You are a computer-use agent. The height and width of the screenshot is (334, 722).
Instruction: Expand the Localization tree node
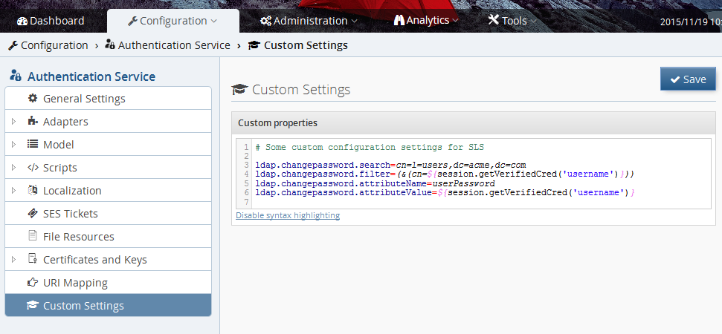coord(14,190)
